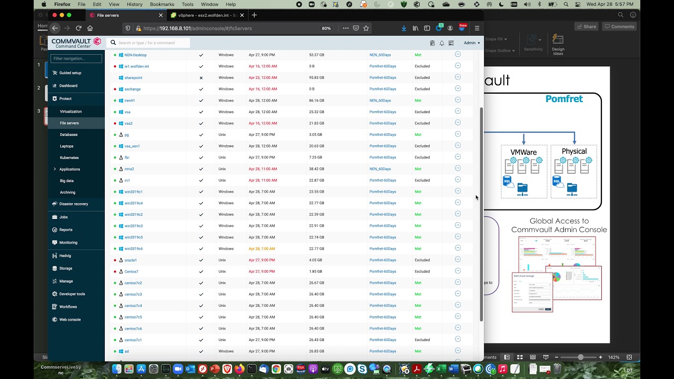Open NEN_60Days plan in nen41 row

pyautogui.click(x=380, y=101)
